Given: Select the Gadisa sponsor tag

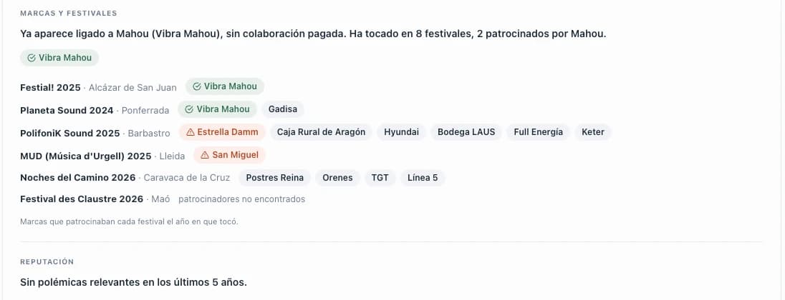Looking at the screenshot, I should pyautogui.click(x=283, y=109).
